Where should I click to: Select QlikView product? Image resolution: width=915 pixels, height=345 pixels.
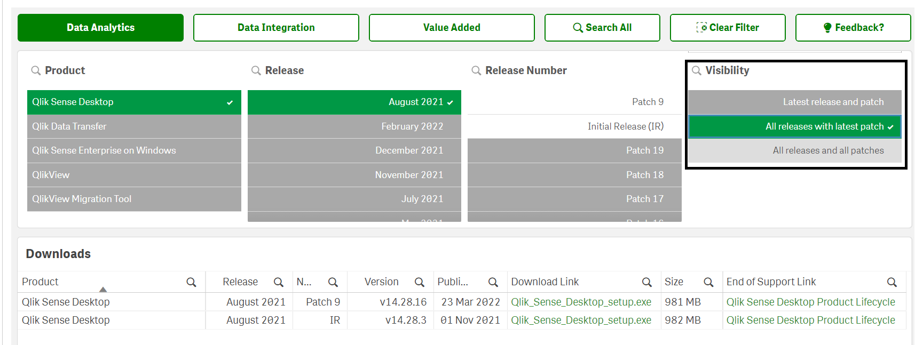pos(134,175)
